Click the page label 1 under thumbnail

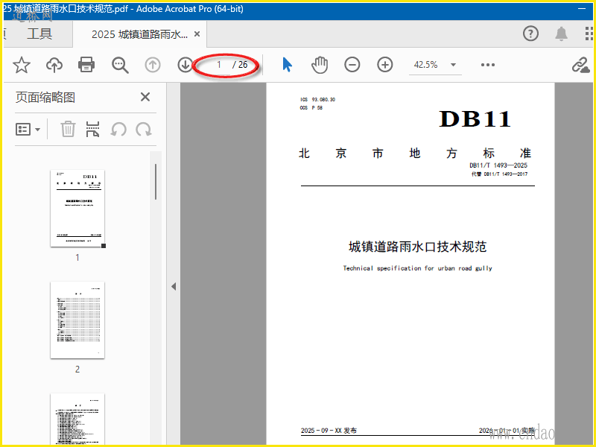coord(77,258)
